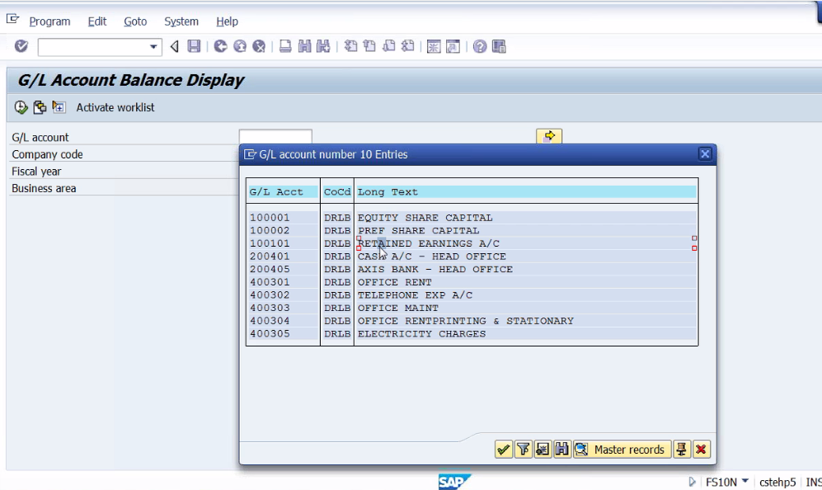
Task: Click the Next Page icon
Action: coord(389,47)
